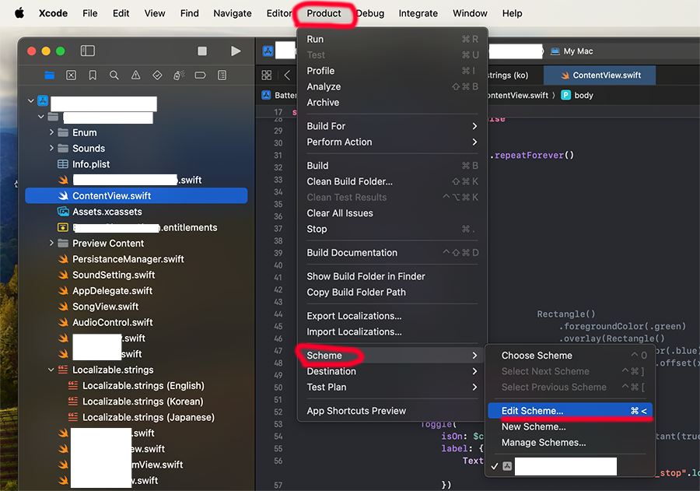The width and height of the screenshot is (700, 491).
Task: Toggle the navigator sidebar visibility
Action: (87, 51)
